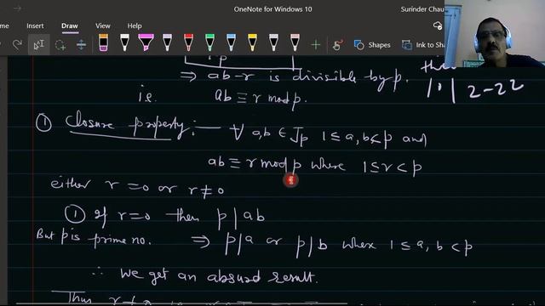Pick the Eraser tool
This screenshot has width=545, height=306.
[103, 42]
